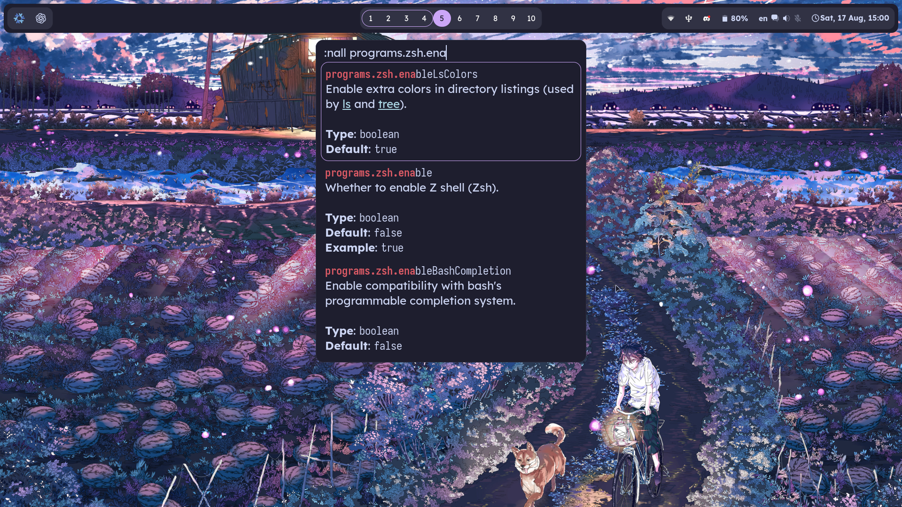Viewport: 902px width, 507px height.
Task: Switch to workspace 3
Action: [406, 18]
